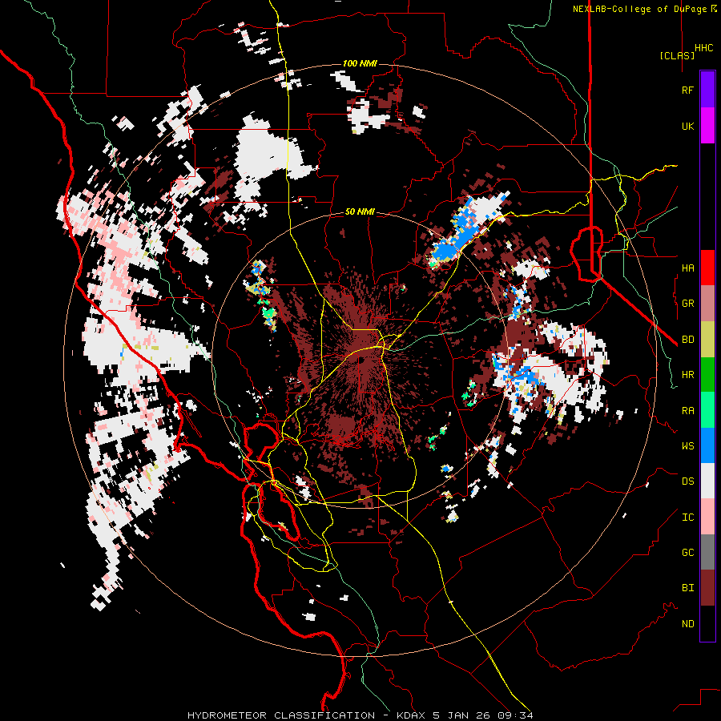Click the ND black legend swatch
Screen dimensions: 721x721
[x=707, y=623]
